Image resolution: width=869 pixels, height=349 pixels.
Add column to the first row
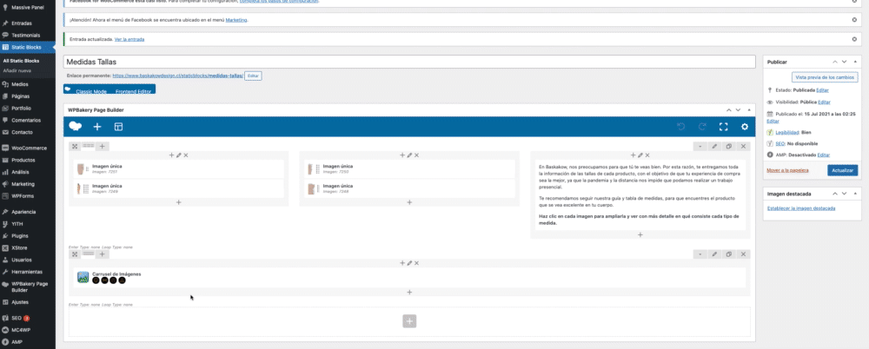102,146
